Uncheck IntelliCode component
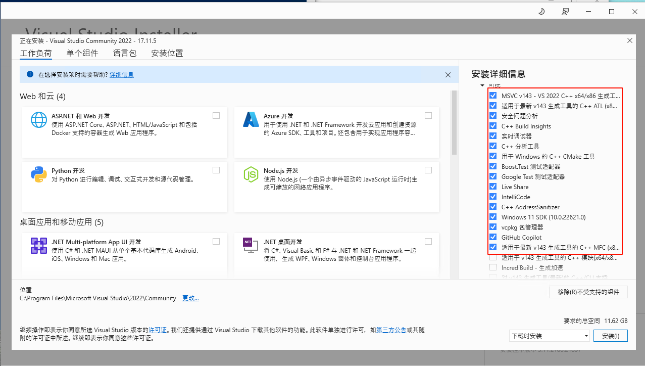The height and width of the screenshot is (366, 645). click(493, 197)
